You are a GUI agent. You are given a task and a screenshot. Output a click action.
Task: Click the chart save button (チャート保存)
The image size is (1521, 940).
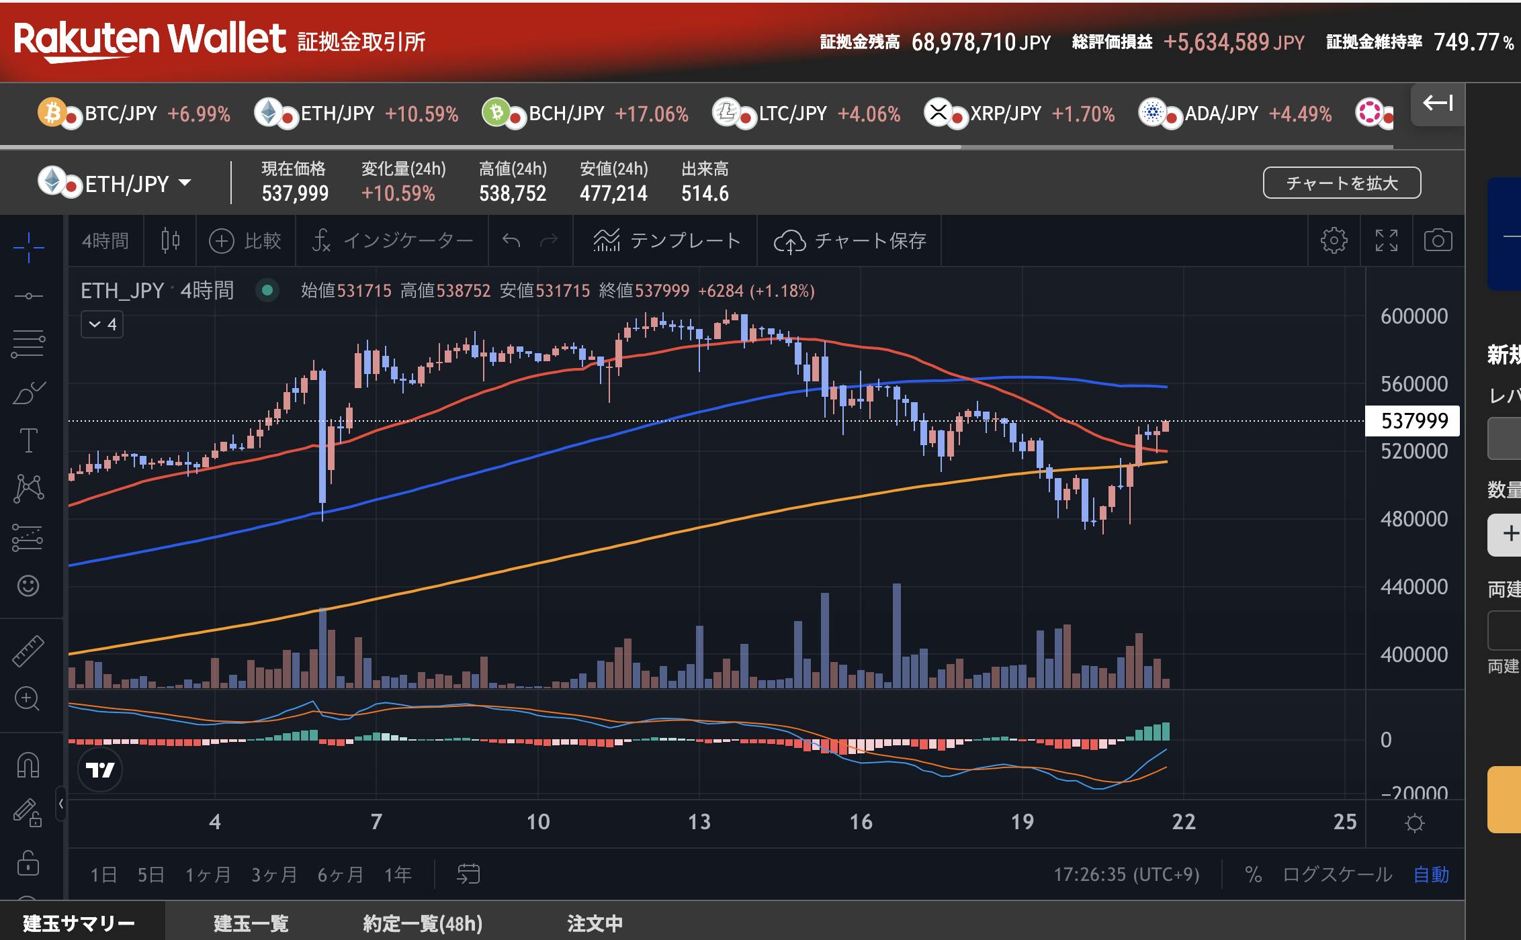point(850,240)
